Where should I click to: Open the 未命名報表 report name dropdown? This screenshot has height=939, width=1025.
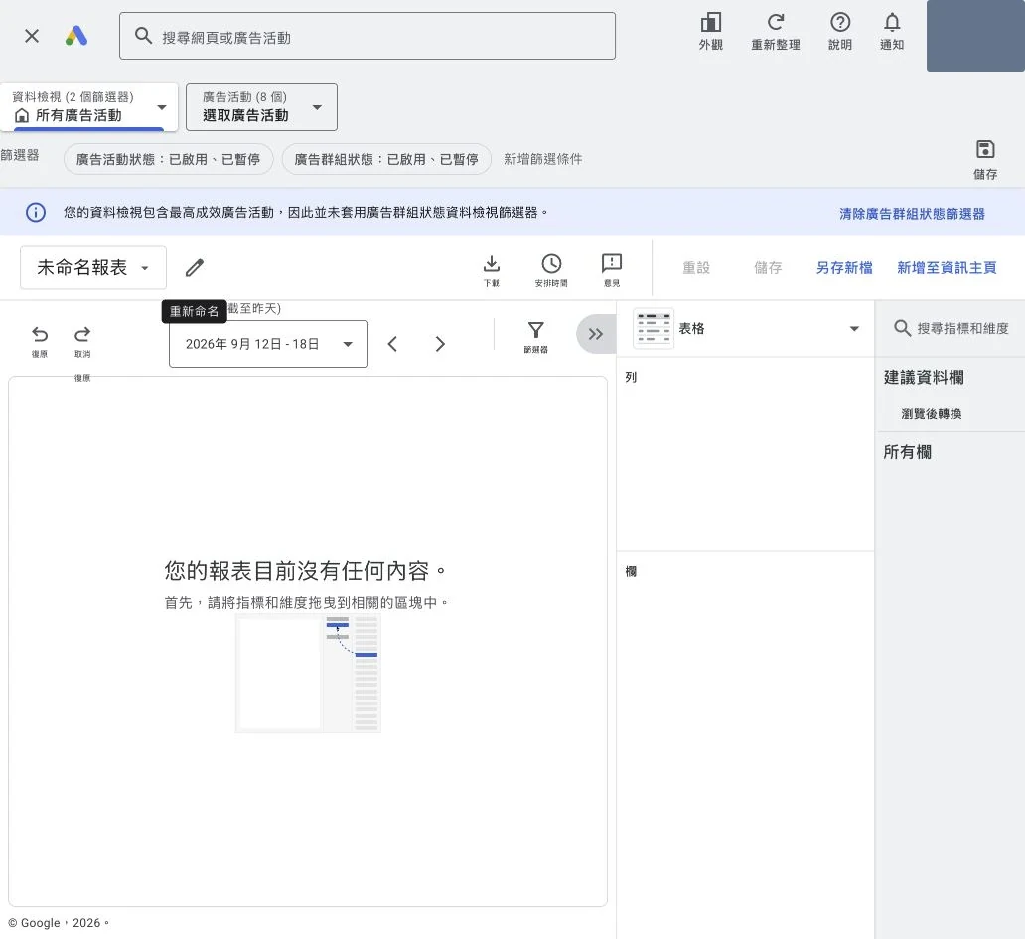point(93,267)
